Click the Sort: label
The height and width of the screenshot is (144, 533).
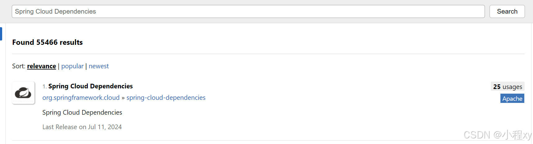pyautogui.click(x=19, y=66)
